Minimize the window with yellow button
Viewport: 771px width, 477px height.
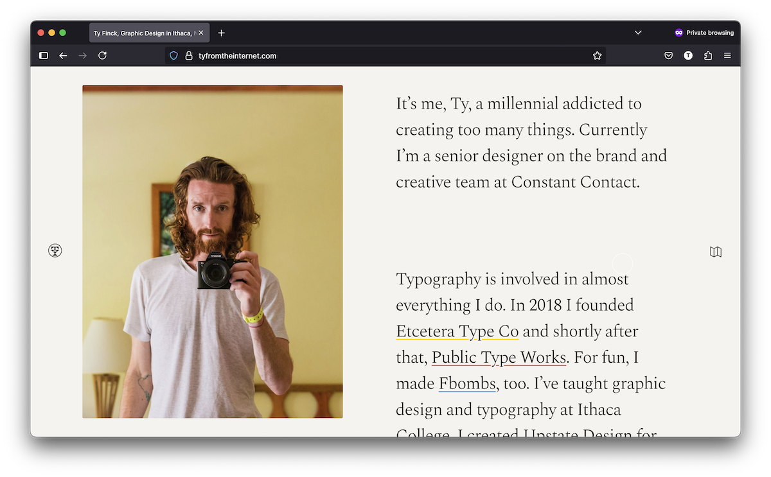pos(52,33)
